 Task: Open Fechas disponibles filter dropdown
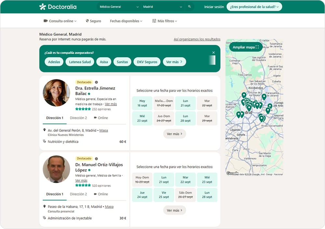[126, 21]
